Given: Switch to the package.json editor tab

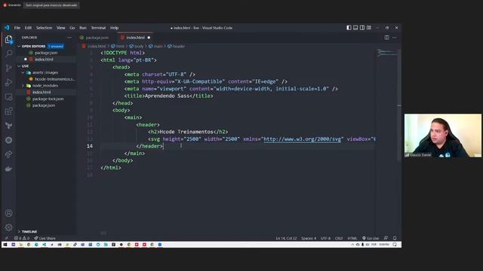Looking at the screenshot, I should pos(97,38).
